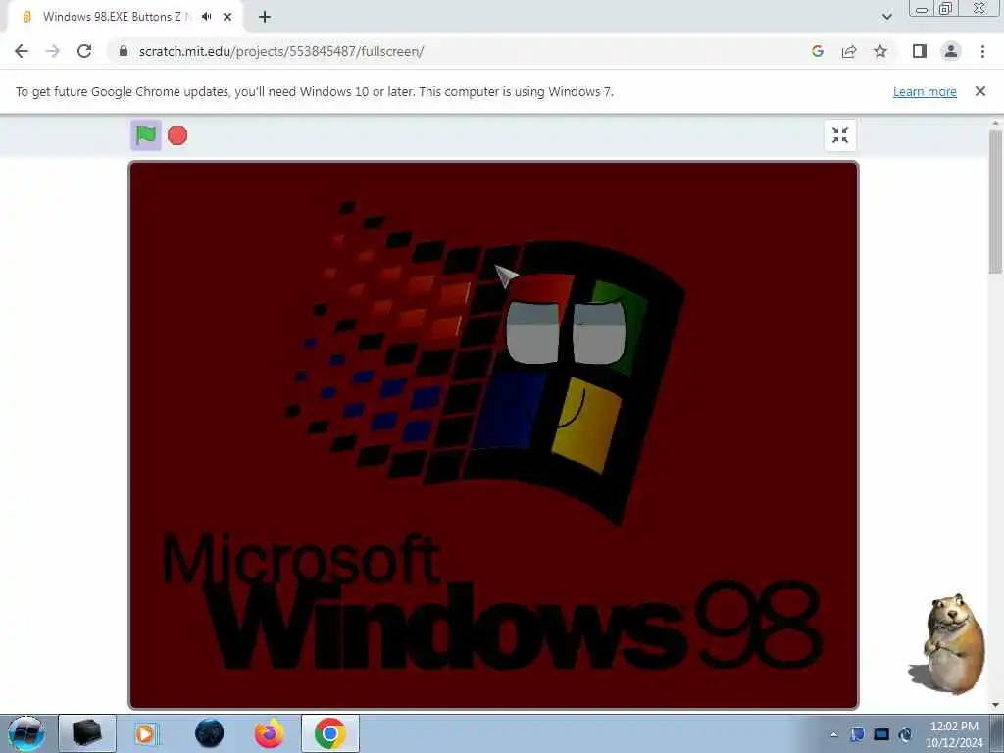1004x753 pixels.
Task: Follow the Learn more link
Action: click(x=925, y=91)
